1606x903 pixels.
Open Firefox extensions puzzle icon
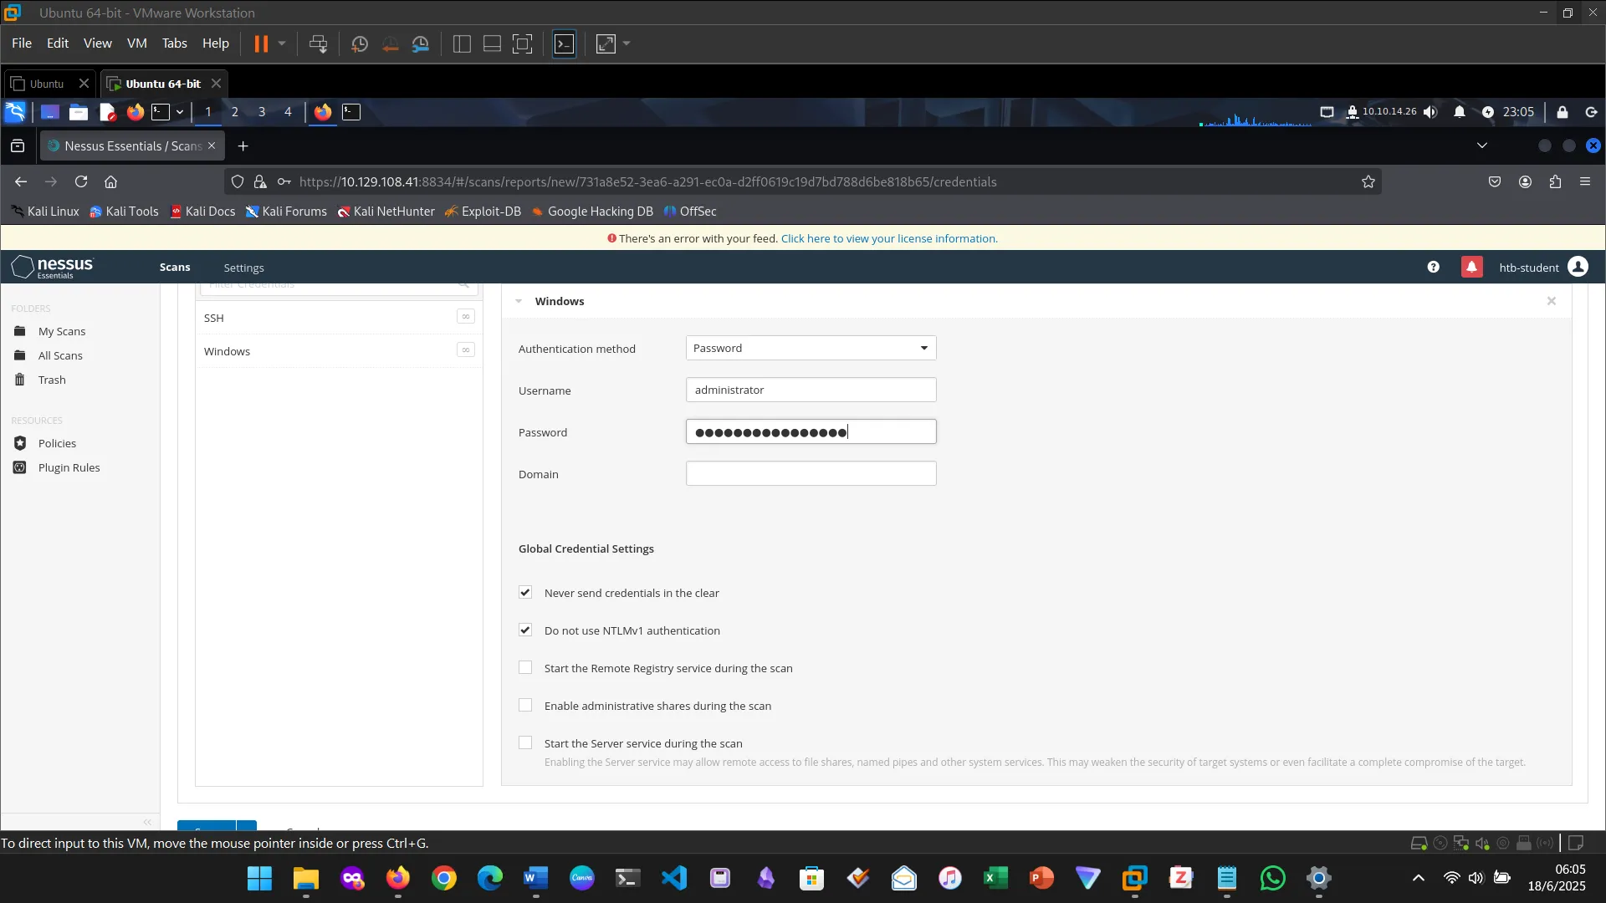tap(1555, 181)
